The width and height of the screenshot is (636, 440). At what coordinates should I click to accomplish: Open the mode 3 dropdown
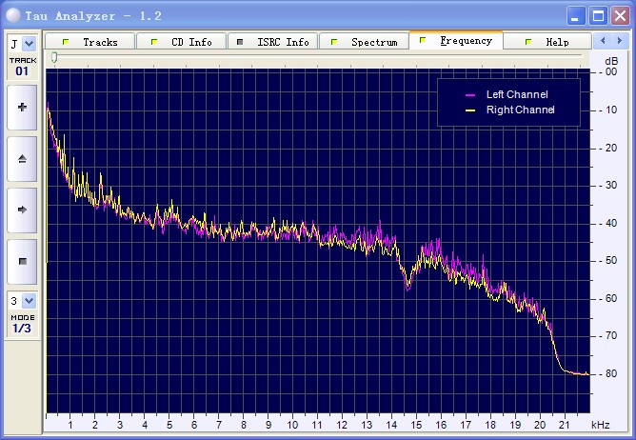(x=29, y=301)
